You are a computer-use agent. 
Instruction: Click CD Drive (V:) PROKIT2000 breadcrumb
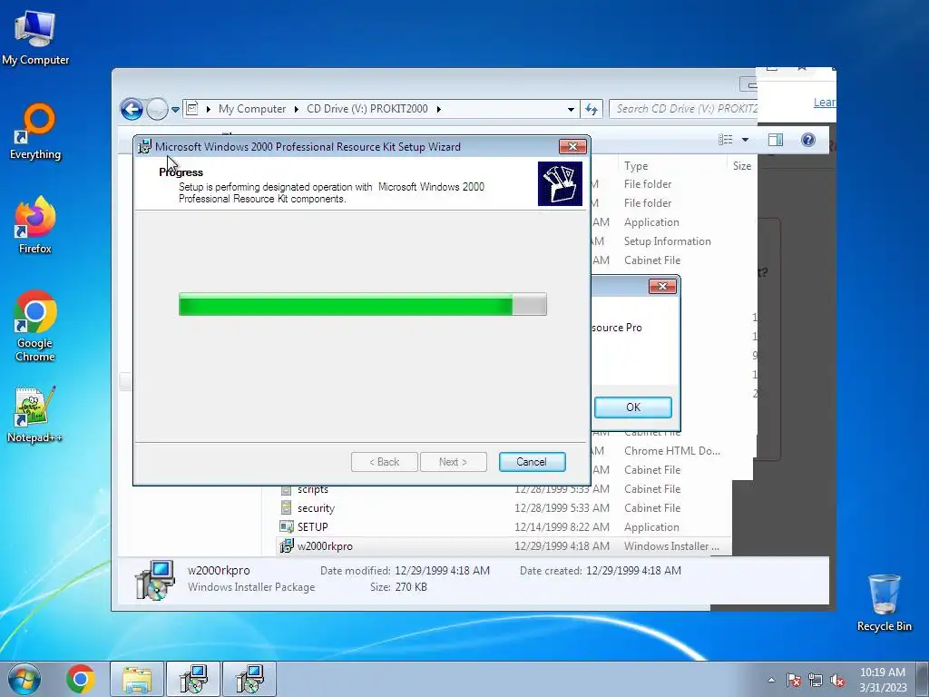(x=367, y=109)
